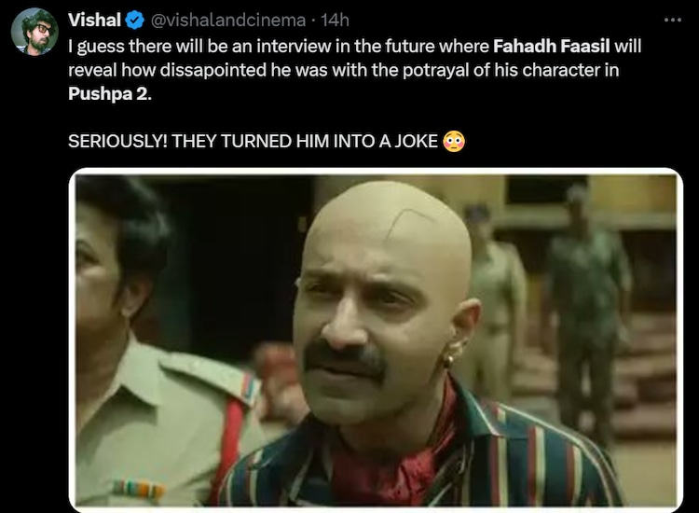Click the 14h timestamp
The image size is (699, 513).
coord(335,21)
